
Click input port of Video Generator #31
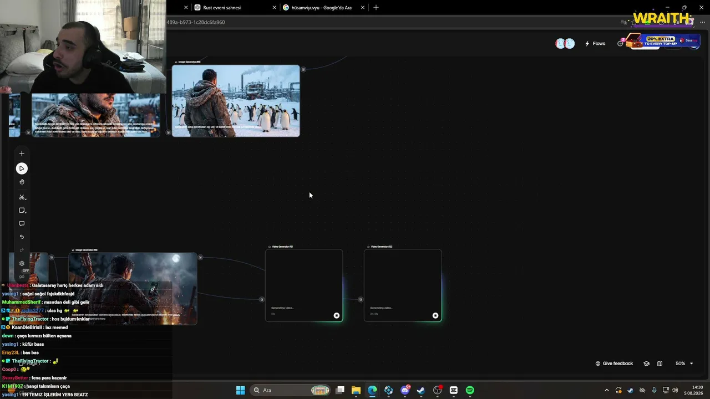pos(262,299)
